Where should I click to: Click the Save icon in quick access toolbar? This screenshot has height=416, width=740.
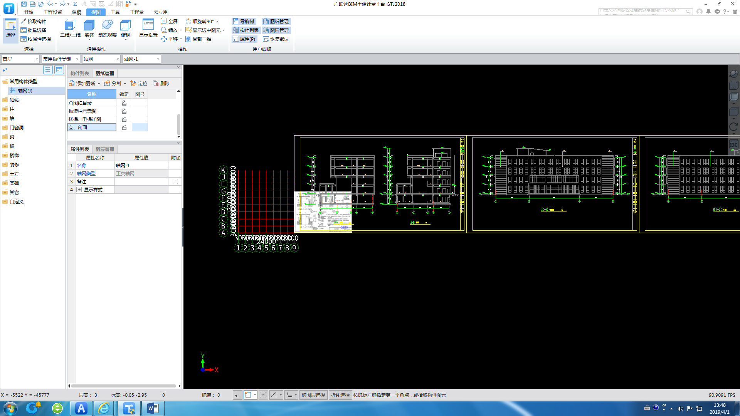[24, 4]
